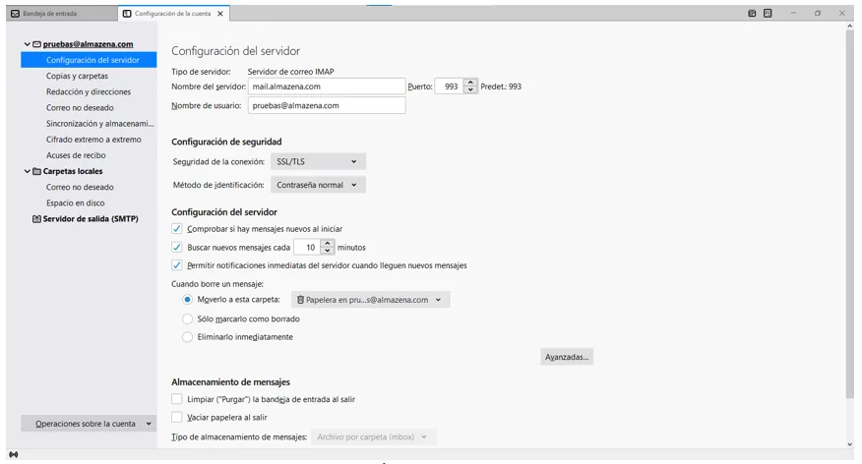Open the Tipo de almacenamiento de mensajes dropdown
The height and width of the screenshot is (464, 862).
374,437
